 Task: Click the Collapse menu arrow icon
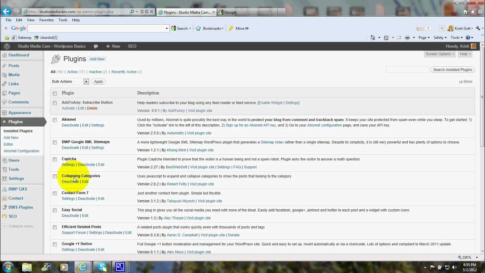(5, 226)
